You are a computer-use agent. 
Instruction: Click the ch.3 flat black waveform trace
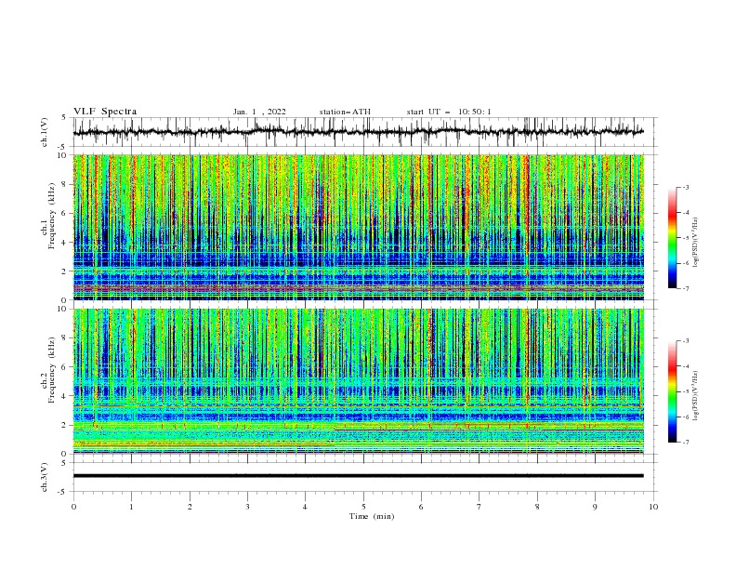click(x=358, y=476)
